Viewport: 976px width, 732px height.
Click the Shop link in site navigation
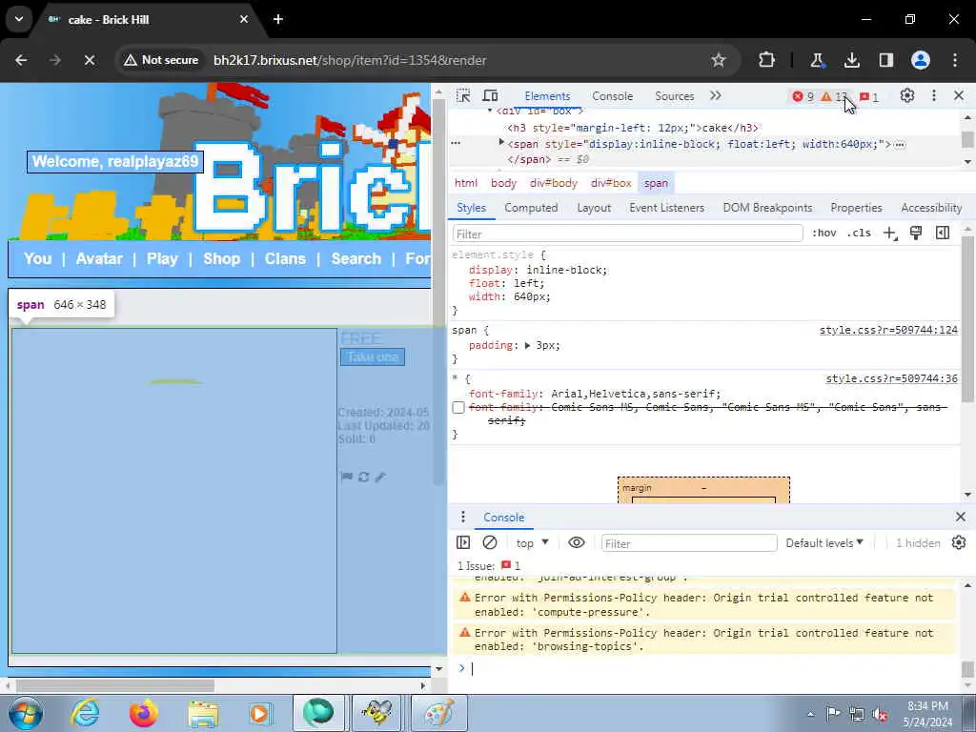coord(221,259)
